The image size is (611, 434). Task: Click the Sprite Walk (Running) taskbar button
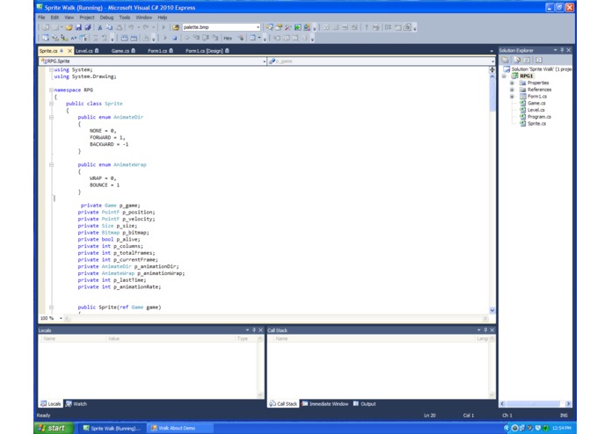tap(113, 428)
